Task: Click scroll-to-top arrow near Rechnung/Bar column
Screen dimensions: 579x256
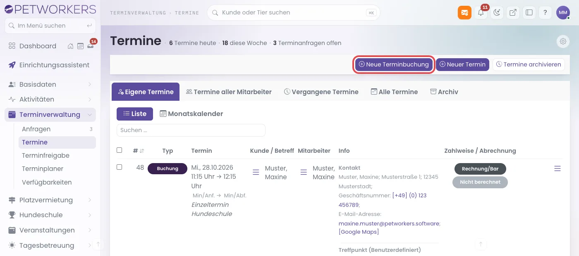Action: click(x=481, y=244)
